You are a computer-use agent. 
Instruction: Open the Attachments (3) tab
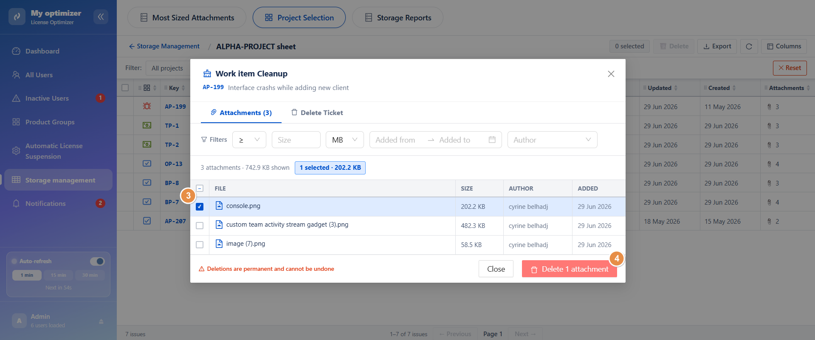click(241, 112)
